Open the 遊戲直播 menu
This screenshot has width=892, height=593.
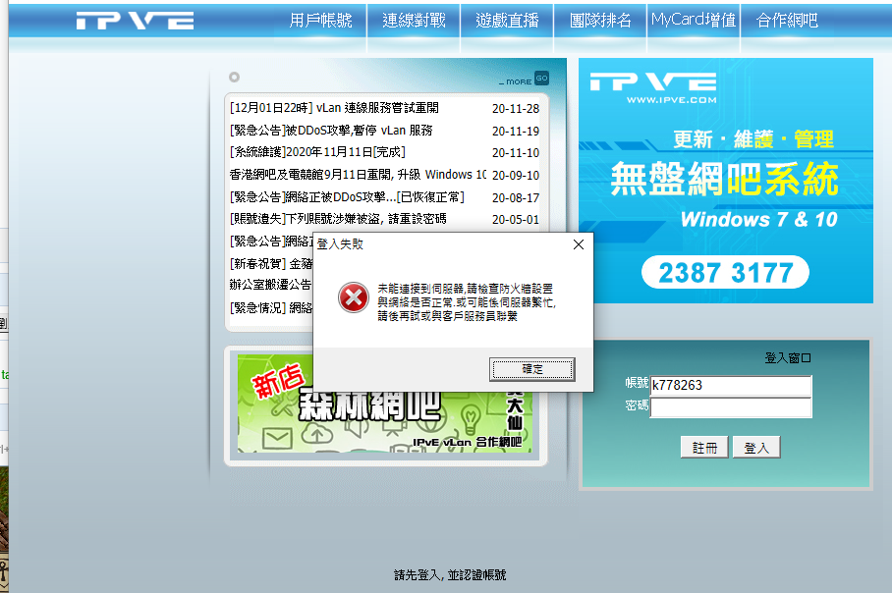point(508,21)
